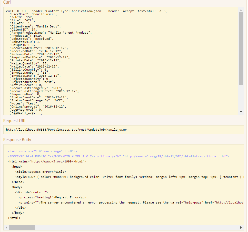Click the html xmlns opening tag line
This screenshot has width=248, height=232.
point(47,162)
